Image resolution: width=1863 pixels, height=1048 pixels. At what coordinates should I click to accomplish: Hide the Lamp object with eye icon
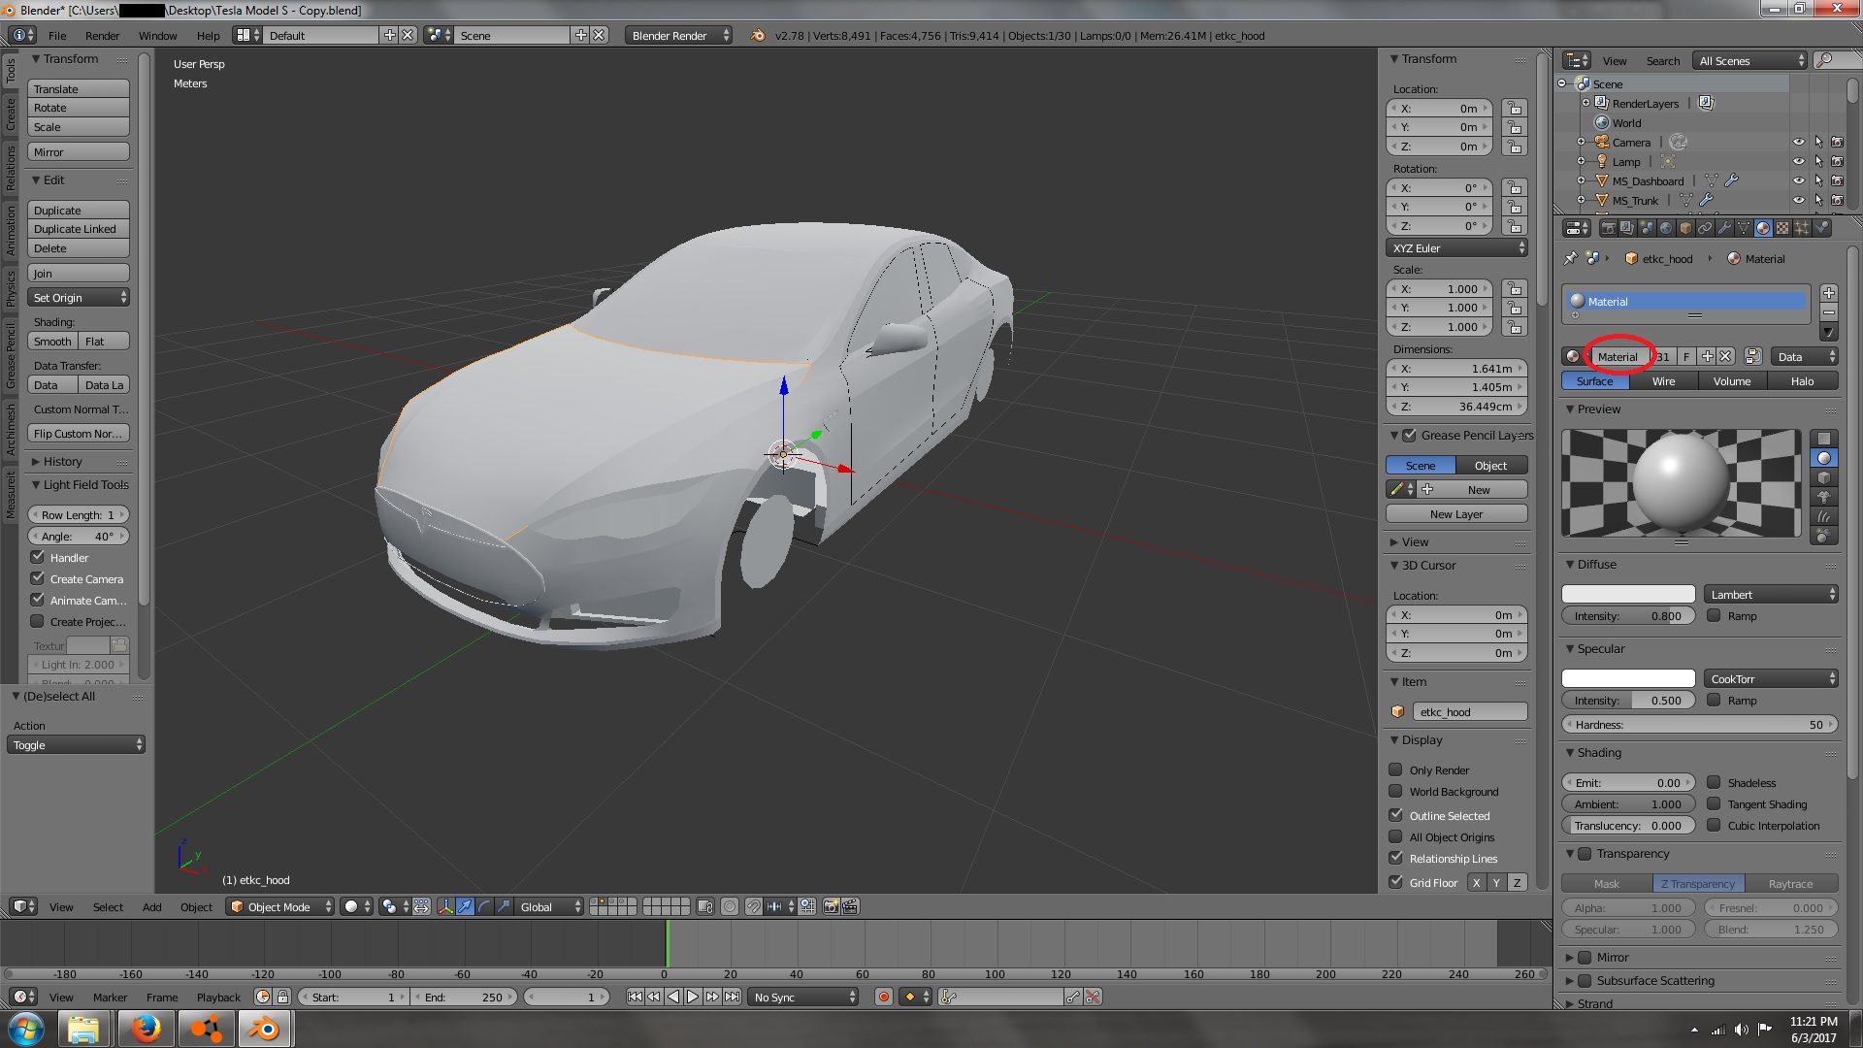tap(1798, 162)
